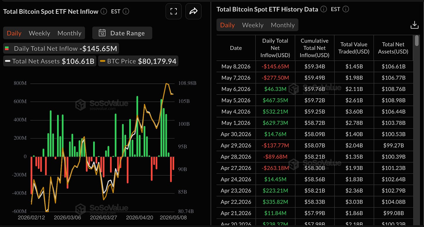Click the $3.60B total value traded cell
Screen dimensions: 424x227
(354, 112)
